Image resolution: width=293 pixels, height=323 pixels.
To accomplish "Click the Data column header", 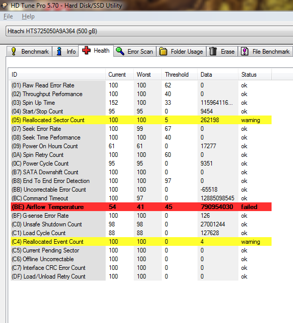I will click(217, 75).
